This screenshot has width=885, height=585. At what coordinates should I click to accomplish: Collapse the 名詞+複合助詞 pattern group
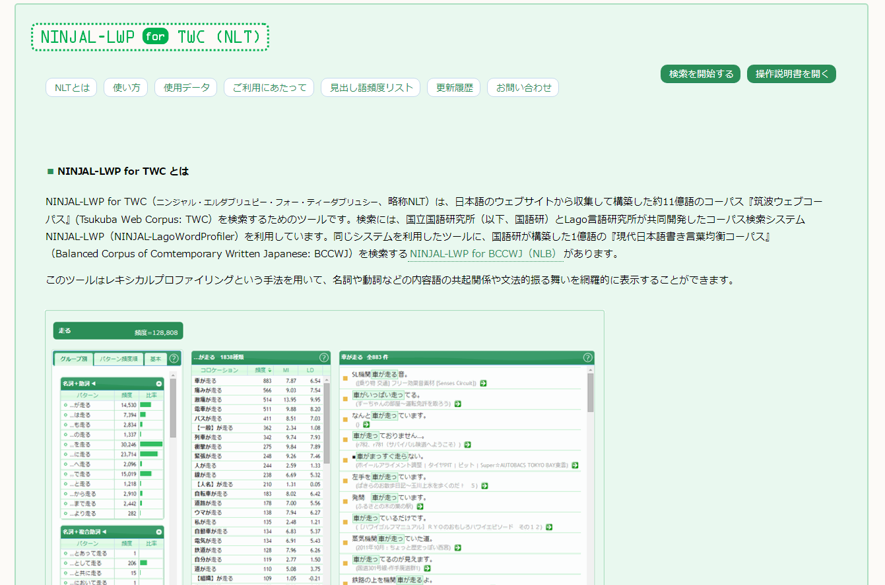[159, 532]
